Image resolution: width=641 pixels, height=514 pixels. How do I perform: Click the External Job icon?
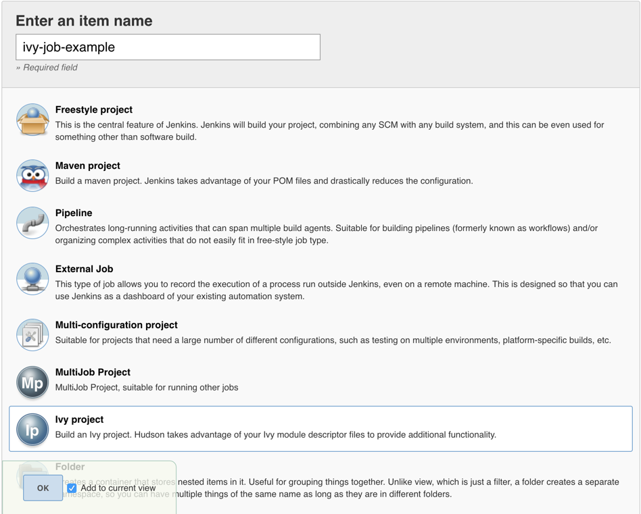click(x=32, y=280)
